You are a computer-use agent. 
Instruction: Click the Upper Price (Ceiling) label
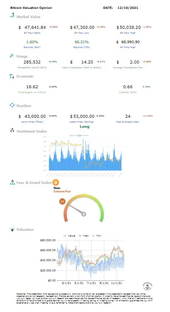81,122
